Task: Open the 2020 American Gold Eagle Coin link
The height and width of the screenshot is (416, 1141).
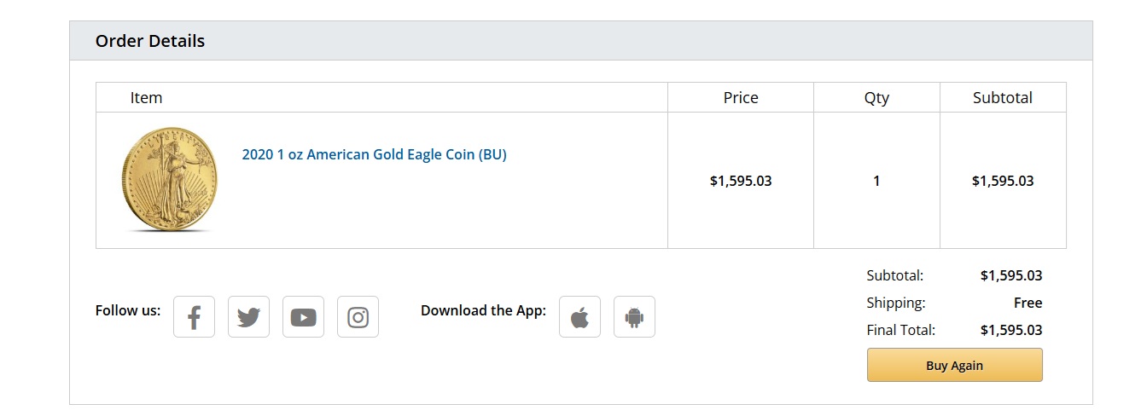Action: [x=374, y=155]
